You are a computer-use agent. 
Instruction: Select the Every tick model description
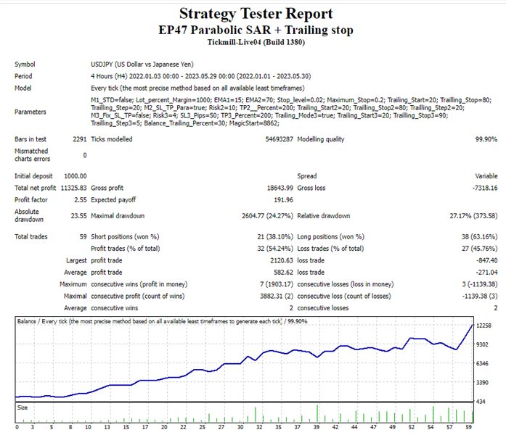click(x=197, y=88)
